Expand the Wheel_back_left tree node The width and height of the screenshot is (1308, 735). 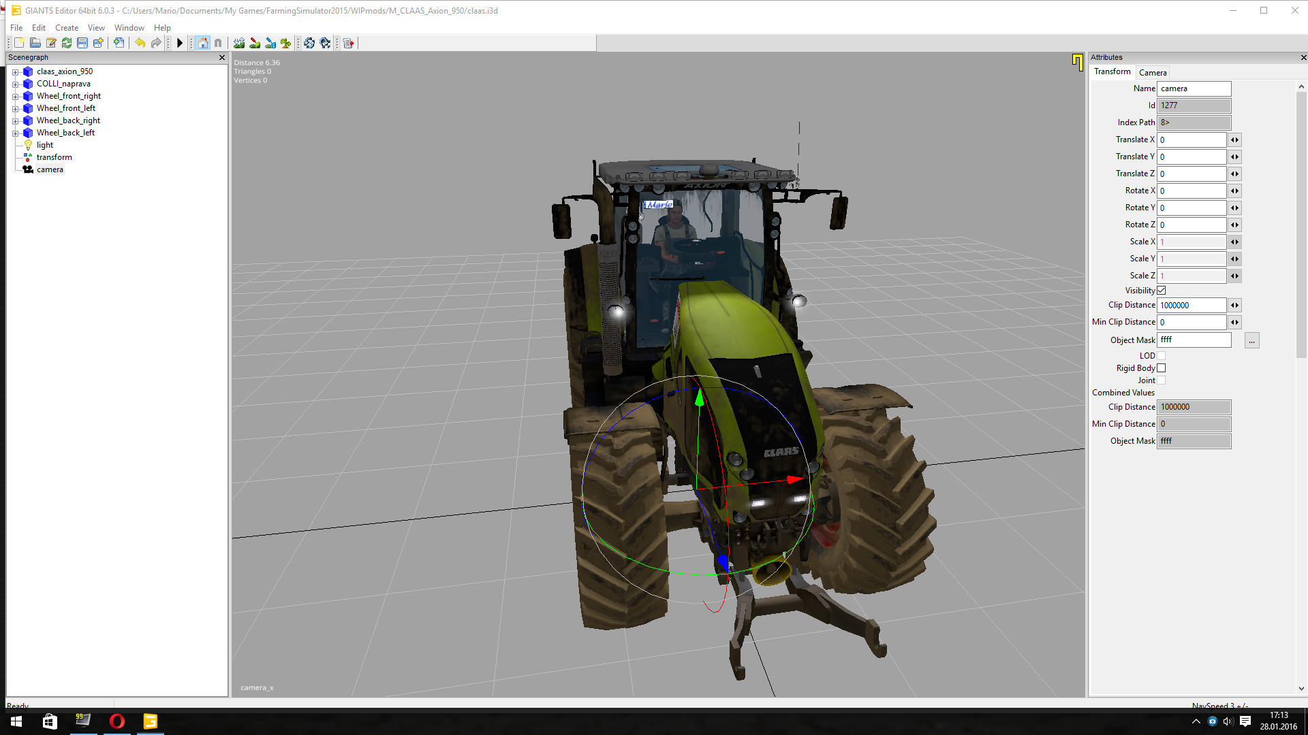[15, 133]
